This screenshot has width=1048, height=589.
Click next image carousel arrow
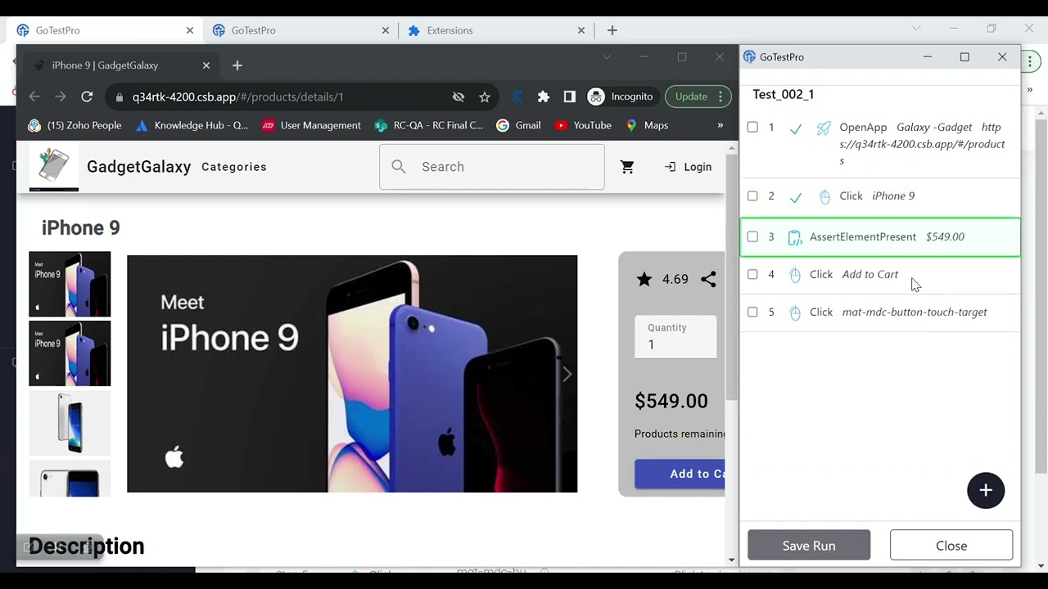tap(567, 374)
